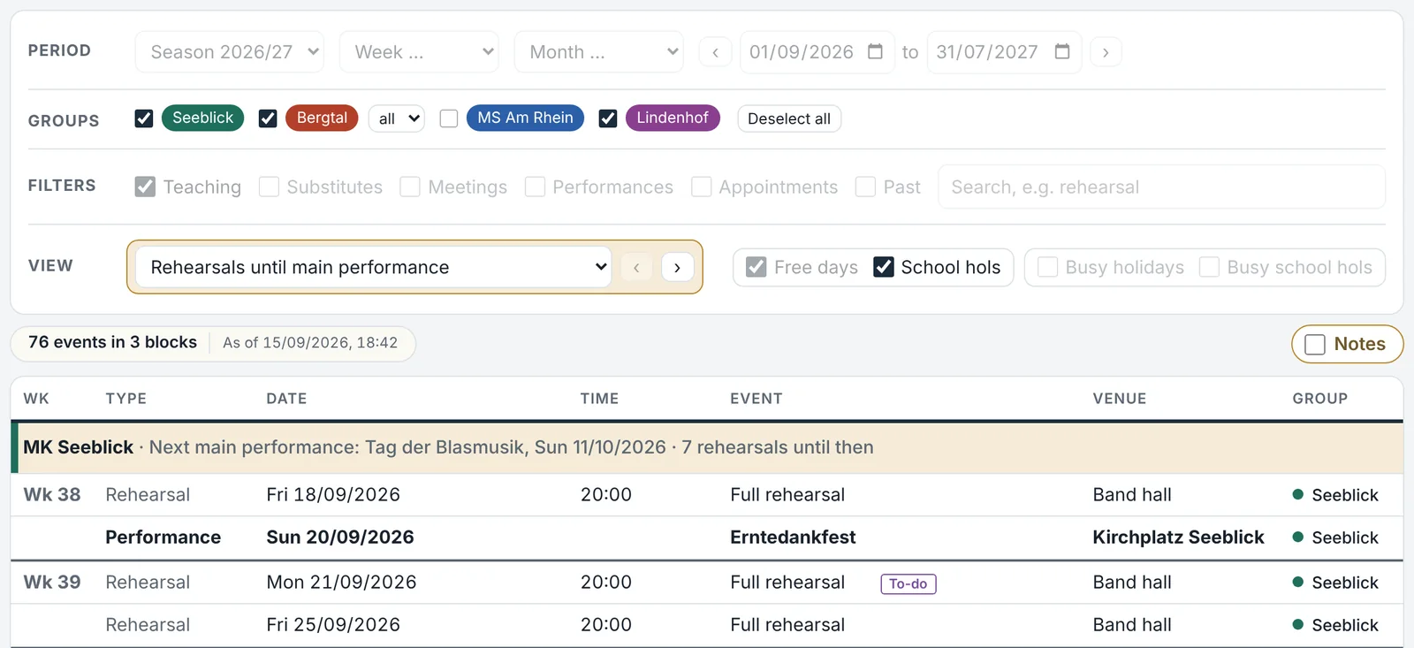
Task: Open the Season 2026/27 dropdown
Action: (x=230, y=52)
